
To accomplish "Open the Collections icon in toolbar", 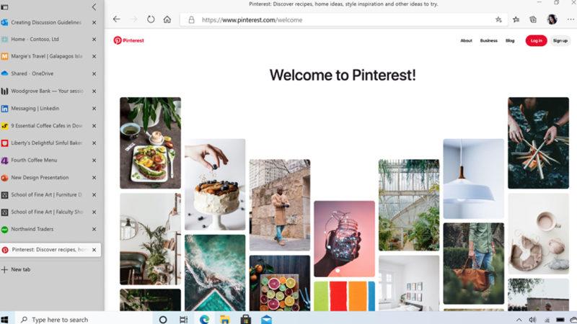I will click(533, 19).
